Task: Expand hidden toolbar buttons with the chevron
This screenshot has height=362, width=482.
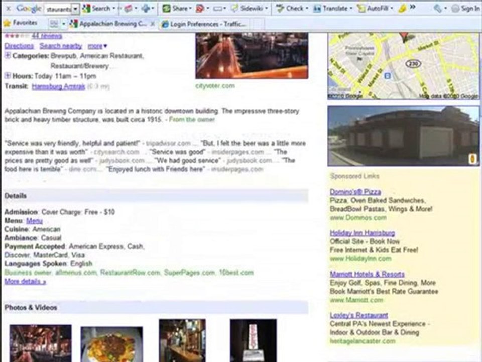Action: (x=413, y=7)
